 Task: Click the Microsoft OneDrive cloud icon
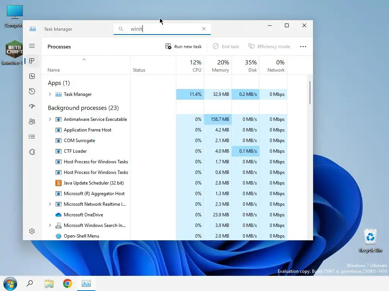pos(58,215)
